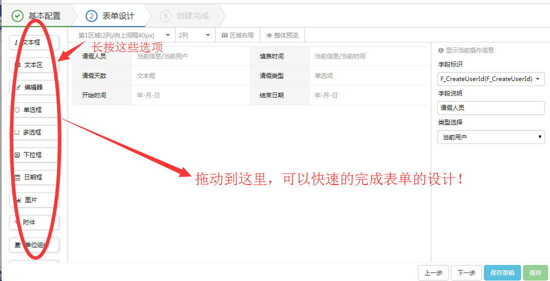Select the 请假类型 form field

point(338,75)
